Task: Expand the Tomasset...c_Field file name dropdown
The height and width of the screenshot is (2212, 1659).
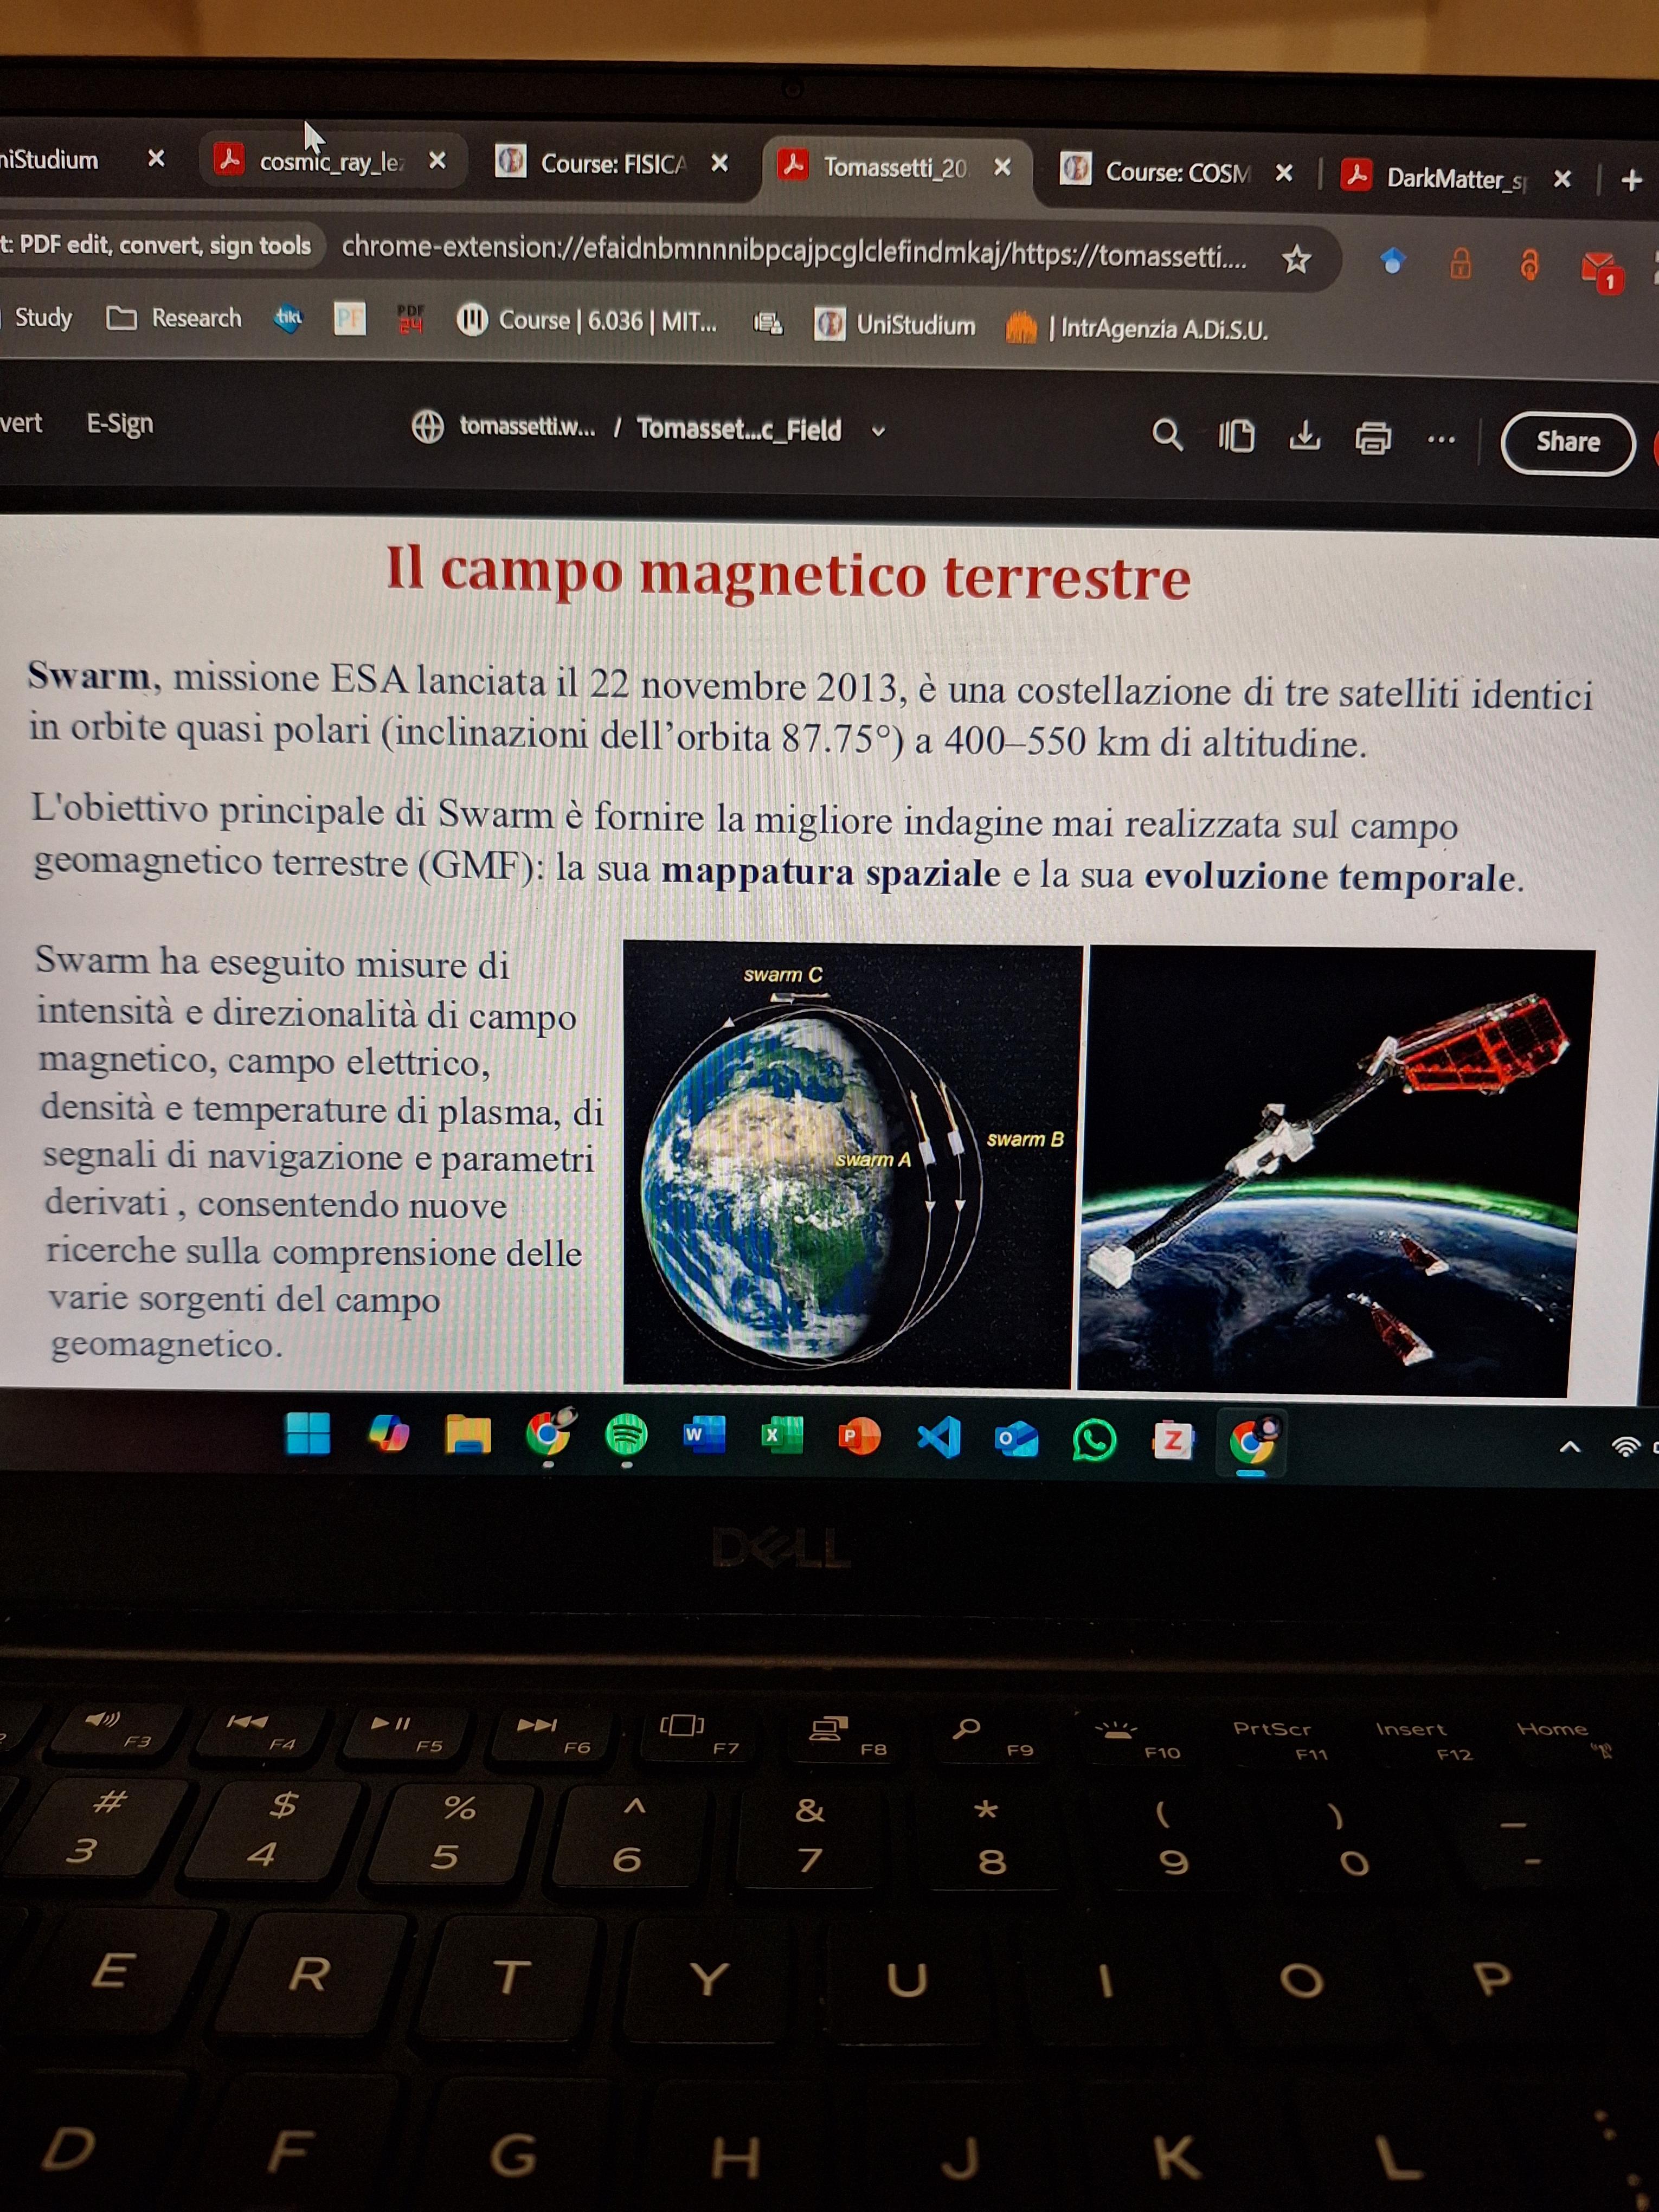Action: 878,432
